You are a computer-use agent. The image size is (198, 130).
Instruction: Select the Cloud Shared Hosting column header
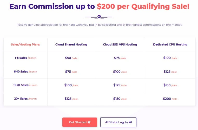71,44
